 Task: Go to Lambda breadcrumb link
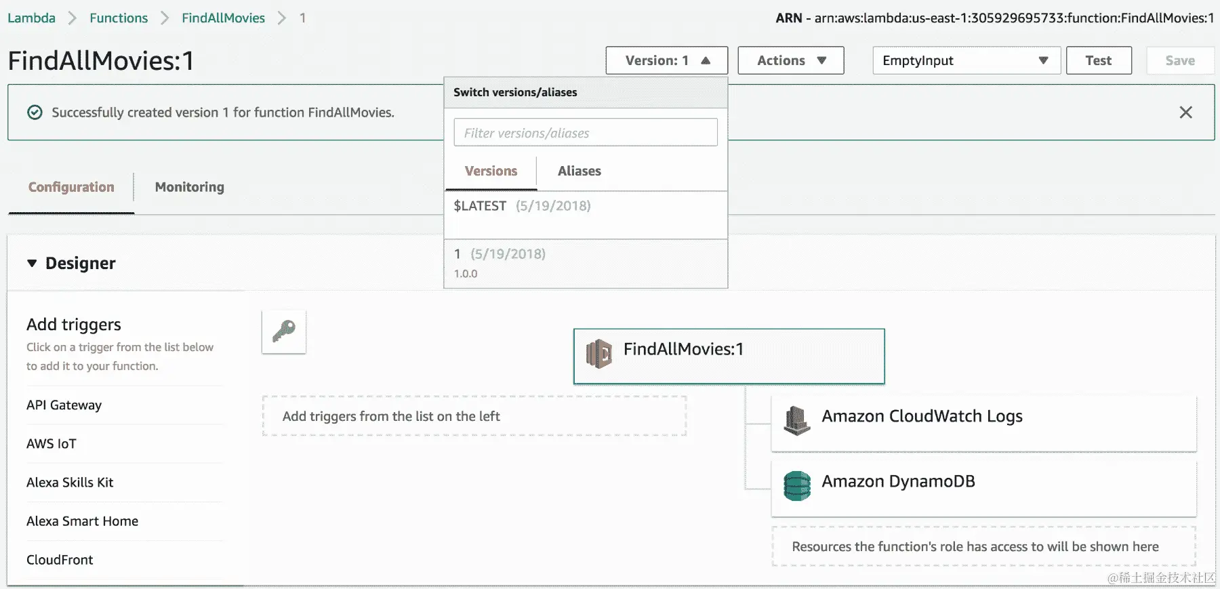[32, 18]
